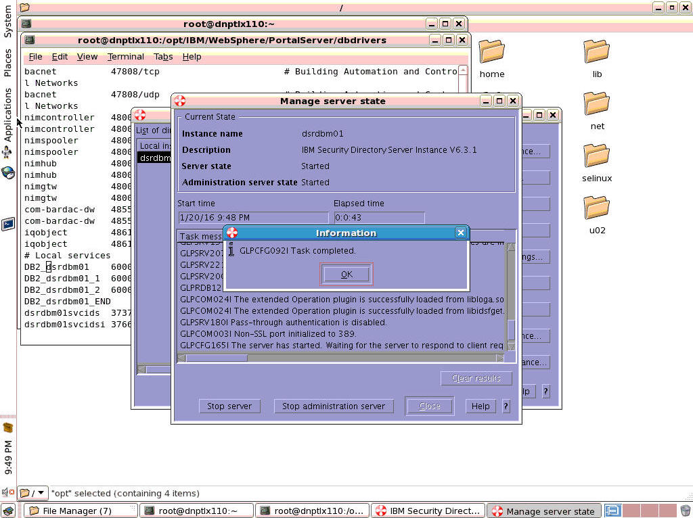Switch to IBM Security Directory taskbar window
693x518 pixels.
click(x=430, y=511)
